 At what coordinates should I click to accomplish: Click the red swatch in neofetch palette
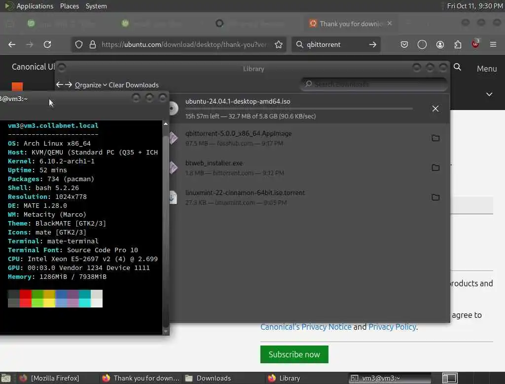coord(26,298)
